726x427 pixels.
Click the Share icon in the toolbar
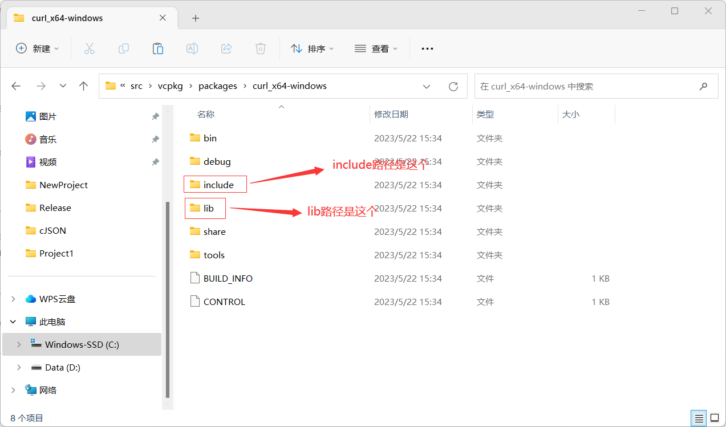click(226, 48)
